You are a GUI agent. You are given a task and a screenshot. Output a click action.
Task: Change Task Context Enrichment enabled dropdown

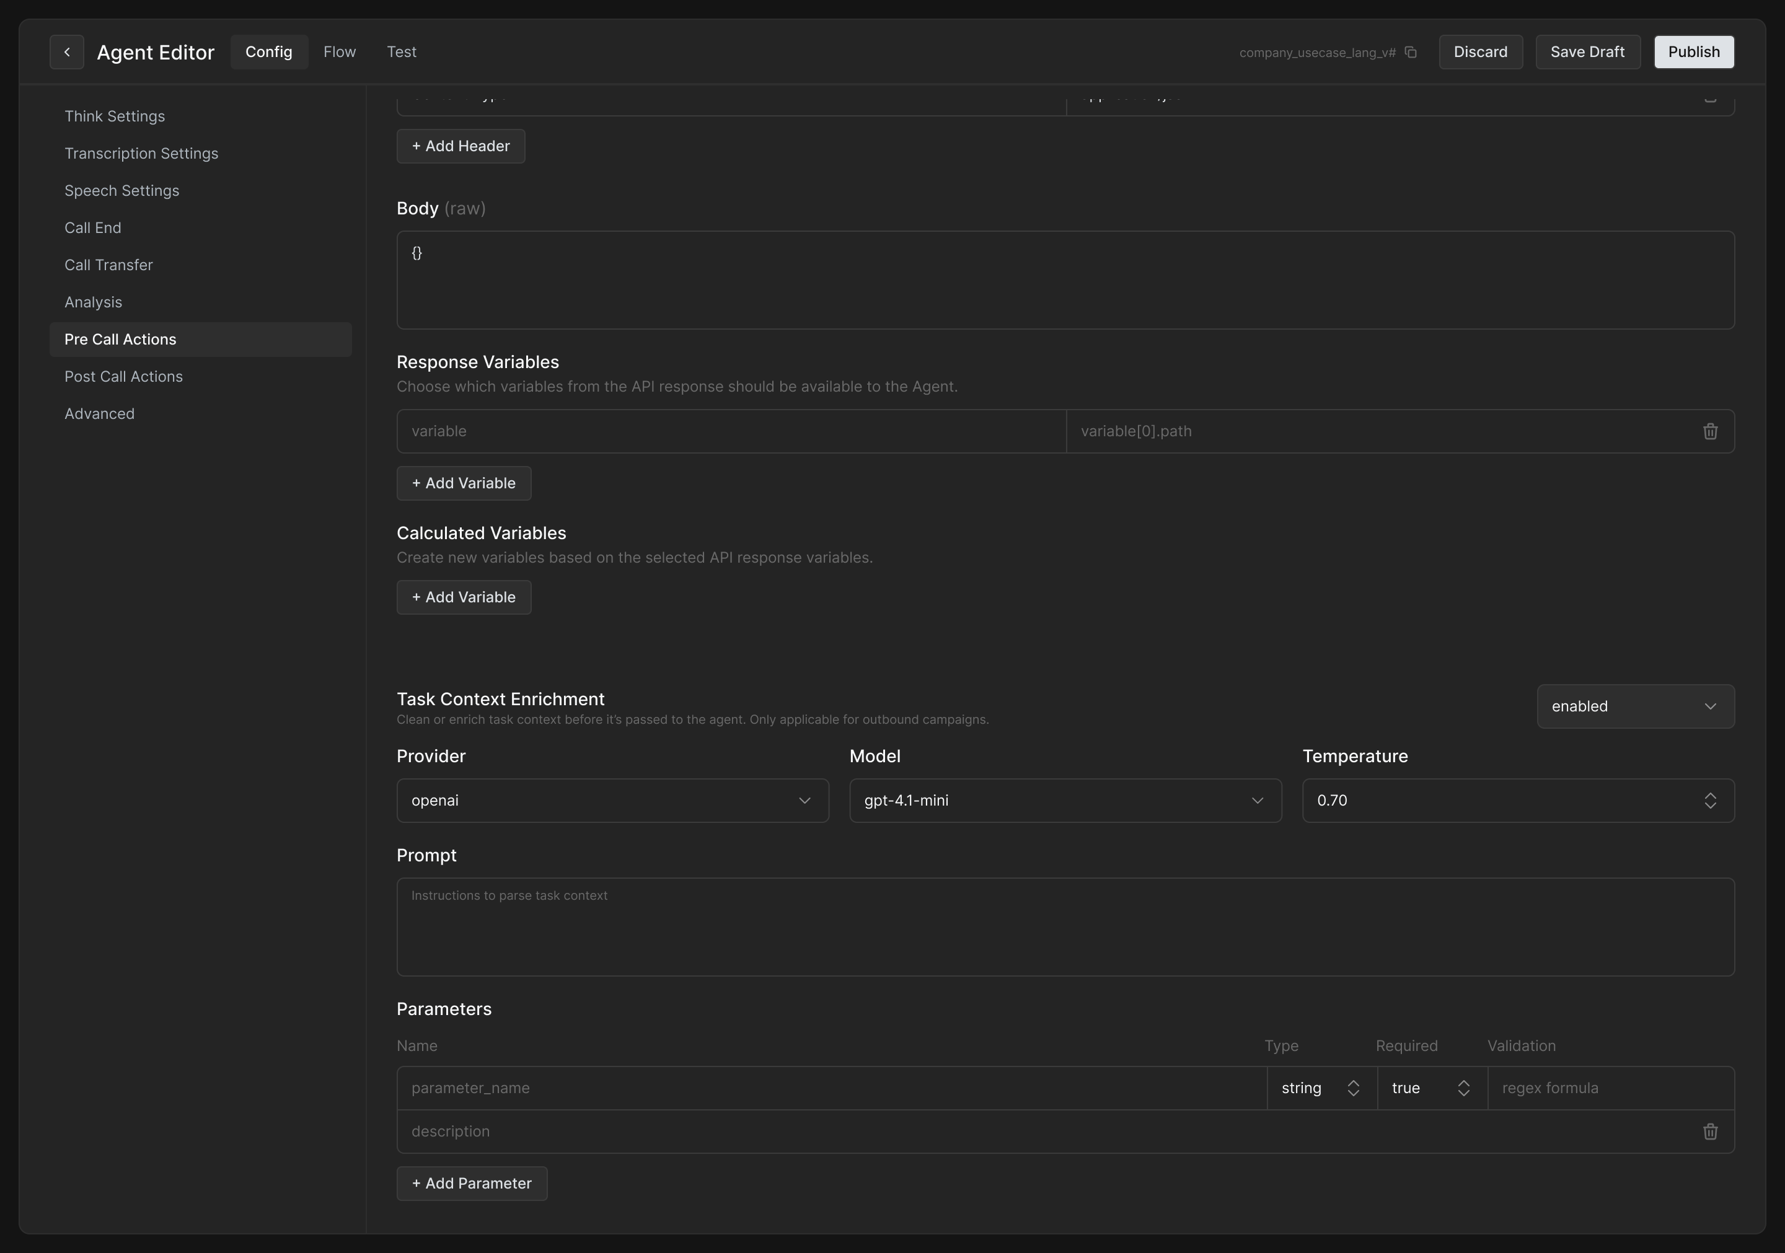pos(1634,706)
